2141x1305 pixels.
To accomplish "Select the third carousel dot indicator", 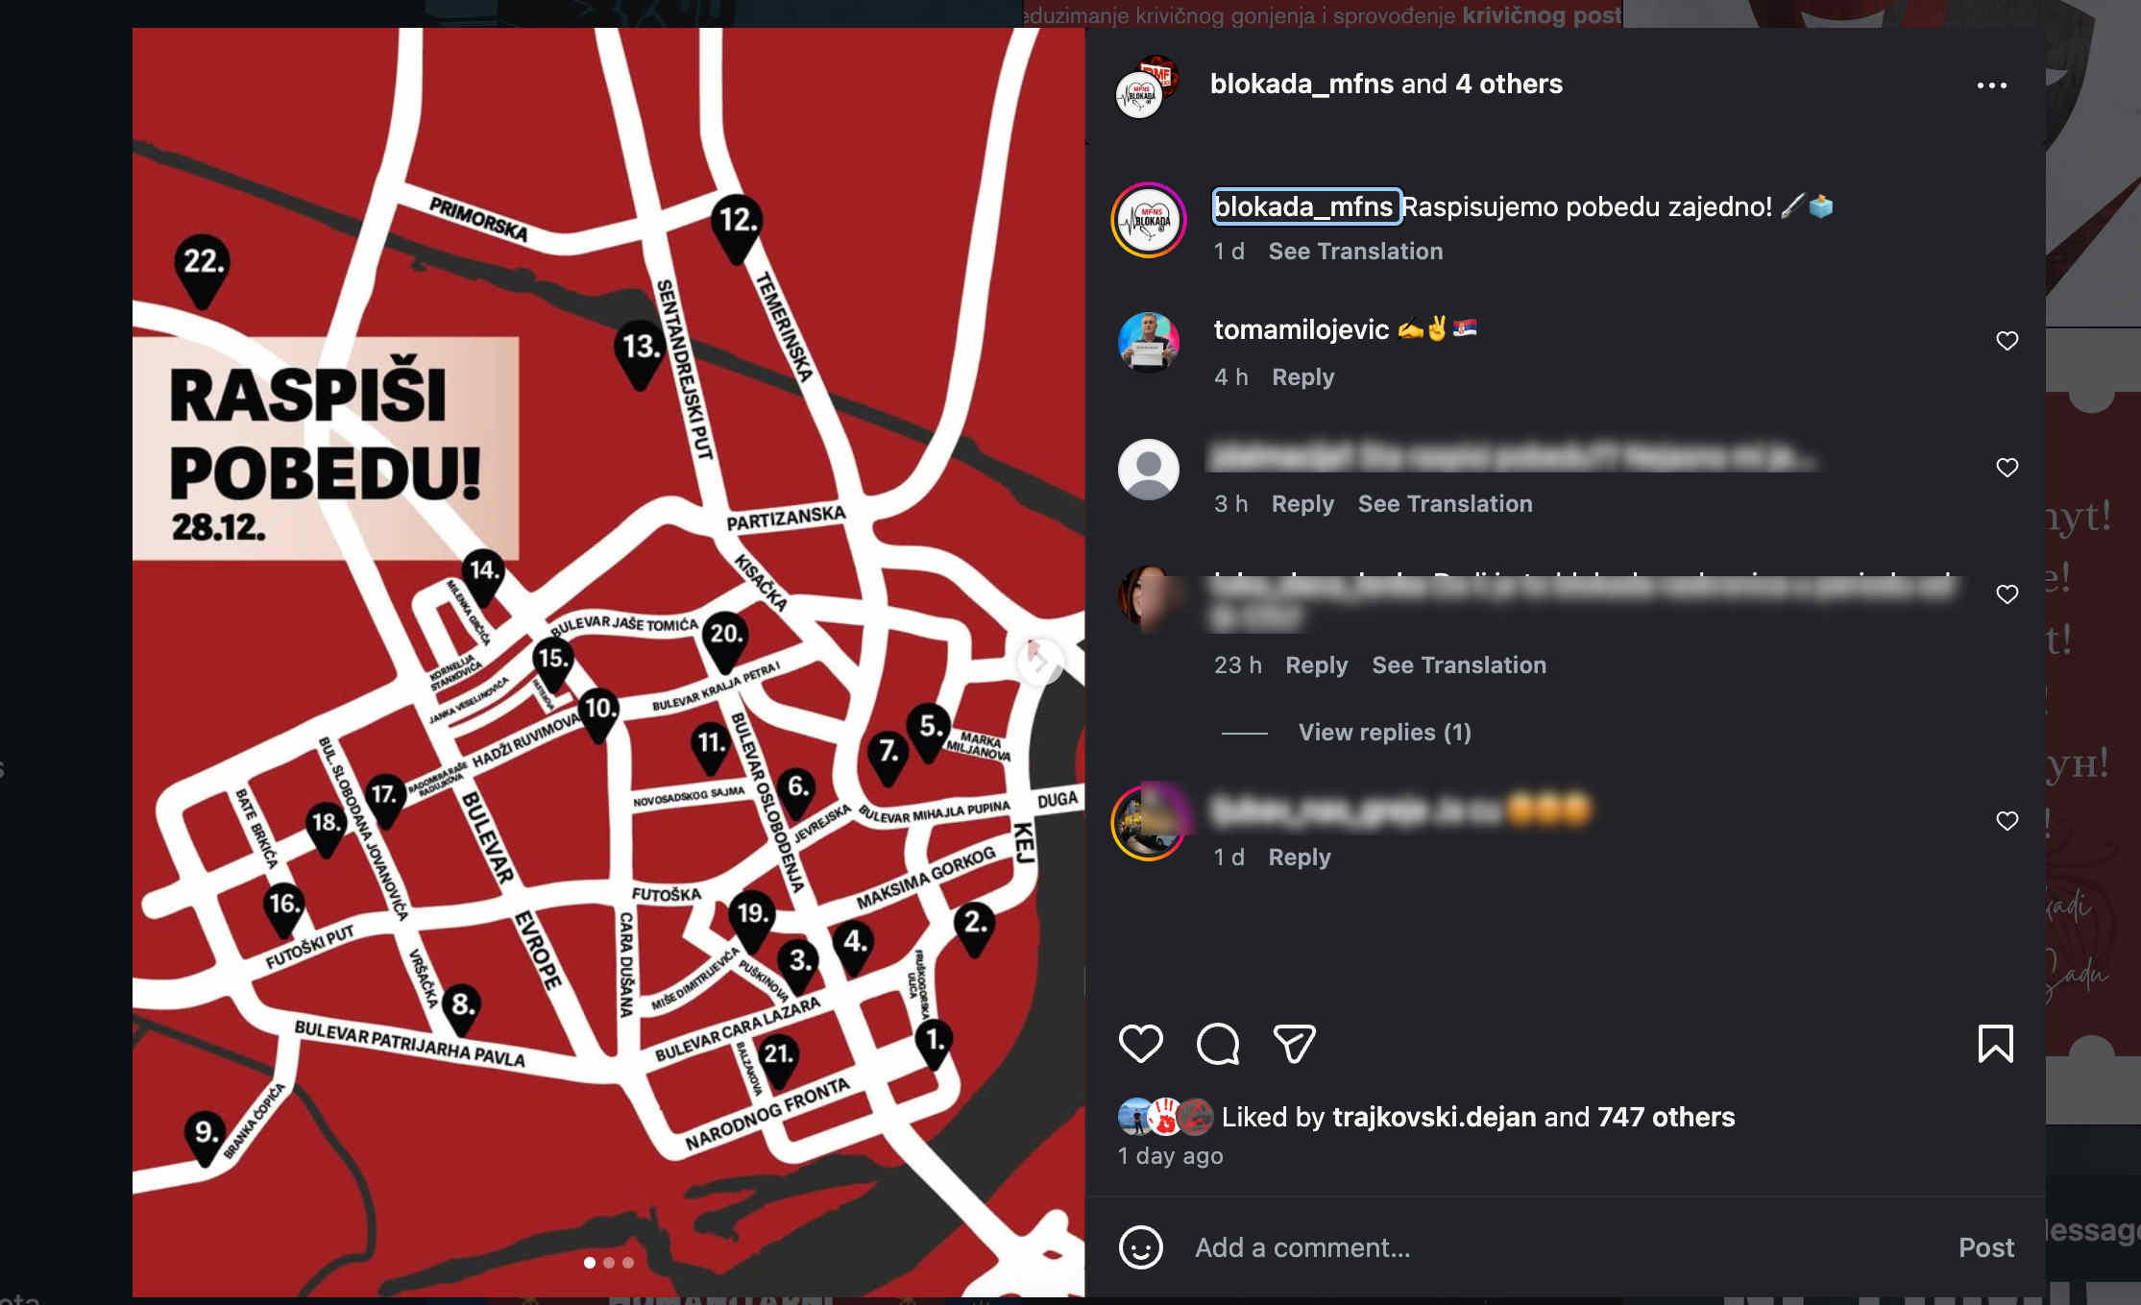I will click(x=628, y=1263).
